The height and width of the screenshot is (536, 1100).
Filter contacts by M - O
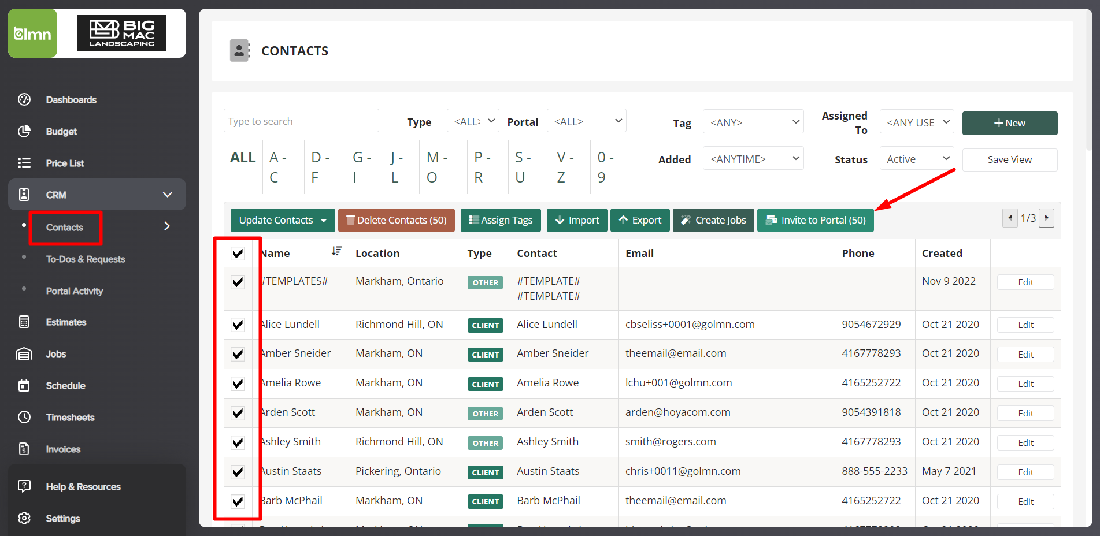(438, 167)
